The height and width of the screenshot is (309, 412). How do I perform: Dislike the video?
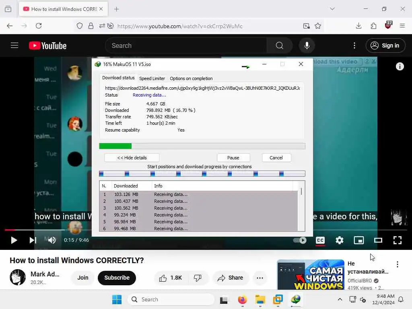[x=198, y=278]
